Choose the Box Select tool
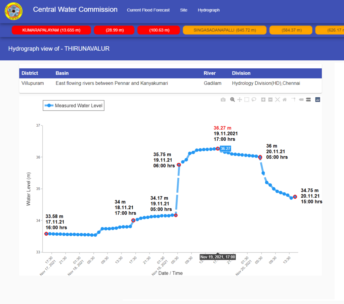The image size is (344, 304). click(247, 100)
